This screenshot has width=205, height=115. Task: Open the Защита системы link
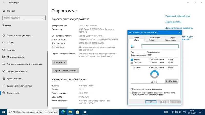click(x=173, y=22)
